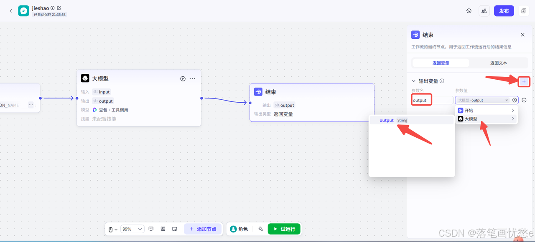Click the blue 发布 publish button

(504, 10)
